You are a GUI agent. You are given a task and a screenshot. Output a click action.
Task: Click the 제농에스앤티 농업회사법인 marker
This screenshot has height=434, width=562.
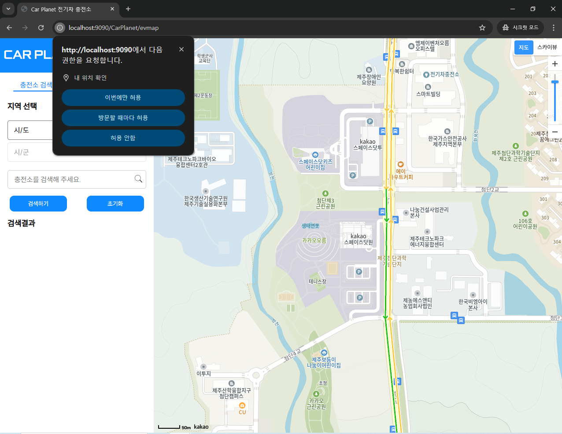click(418, 293)
